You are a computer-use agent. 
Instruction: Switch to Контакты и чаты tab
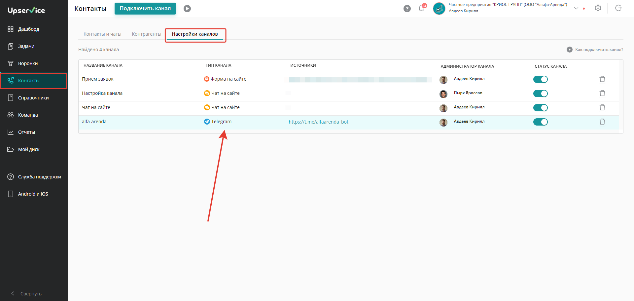tap(102, 34)
